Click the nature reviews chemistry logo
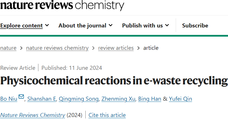Image resolution: width=228 pixels, height=119 pixels. [x=62, y=5]
